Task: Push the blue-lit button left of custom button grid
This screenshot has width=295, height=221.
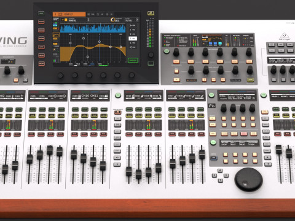Action: pos(214,158)
